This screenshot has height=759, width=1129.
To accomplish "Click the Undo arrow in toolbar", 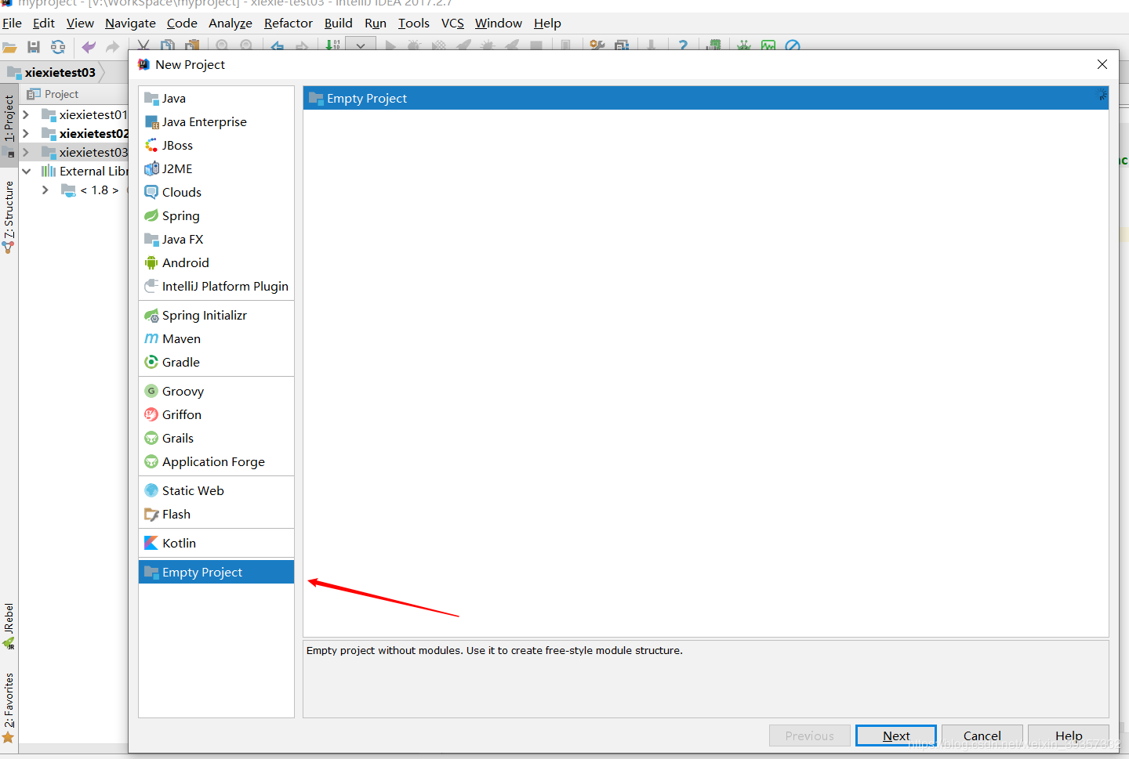I will coord(89,47).
